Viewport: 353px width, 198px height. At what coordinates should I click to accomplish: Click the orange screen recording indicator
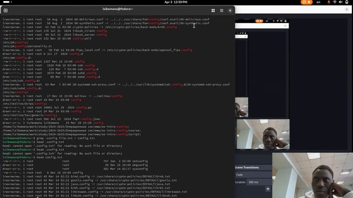click(x=307, y=2)
